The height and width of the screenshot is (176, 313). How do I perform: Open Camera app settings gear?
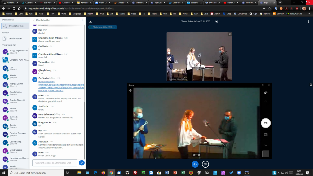(130, 90)
